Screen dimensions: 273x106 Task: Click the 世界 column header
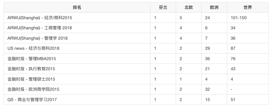(x=248, y=8)
